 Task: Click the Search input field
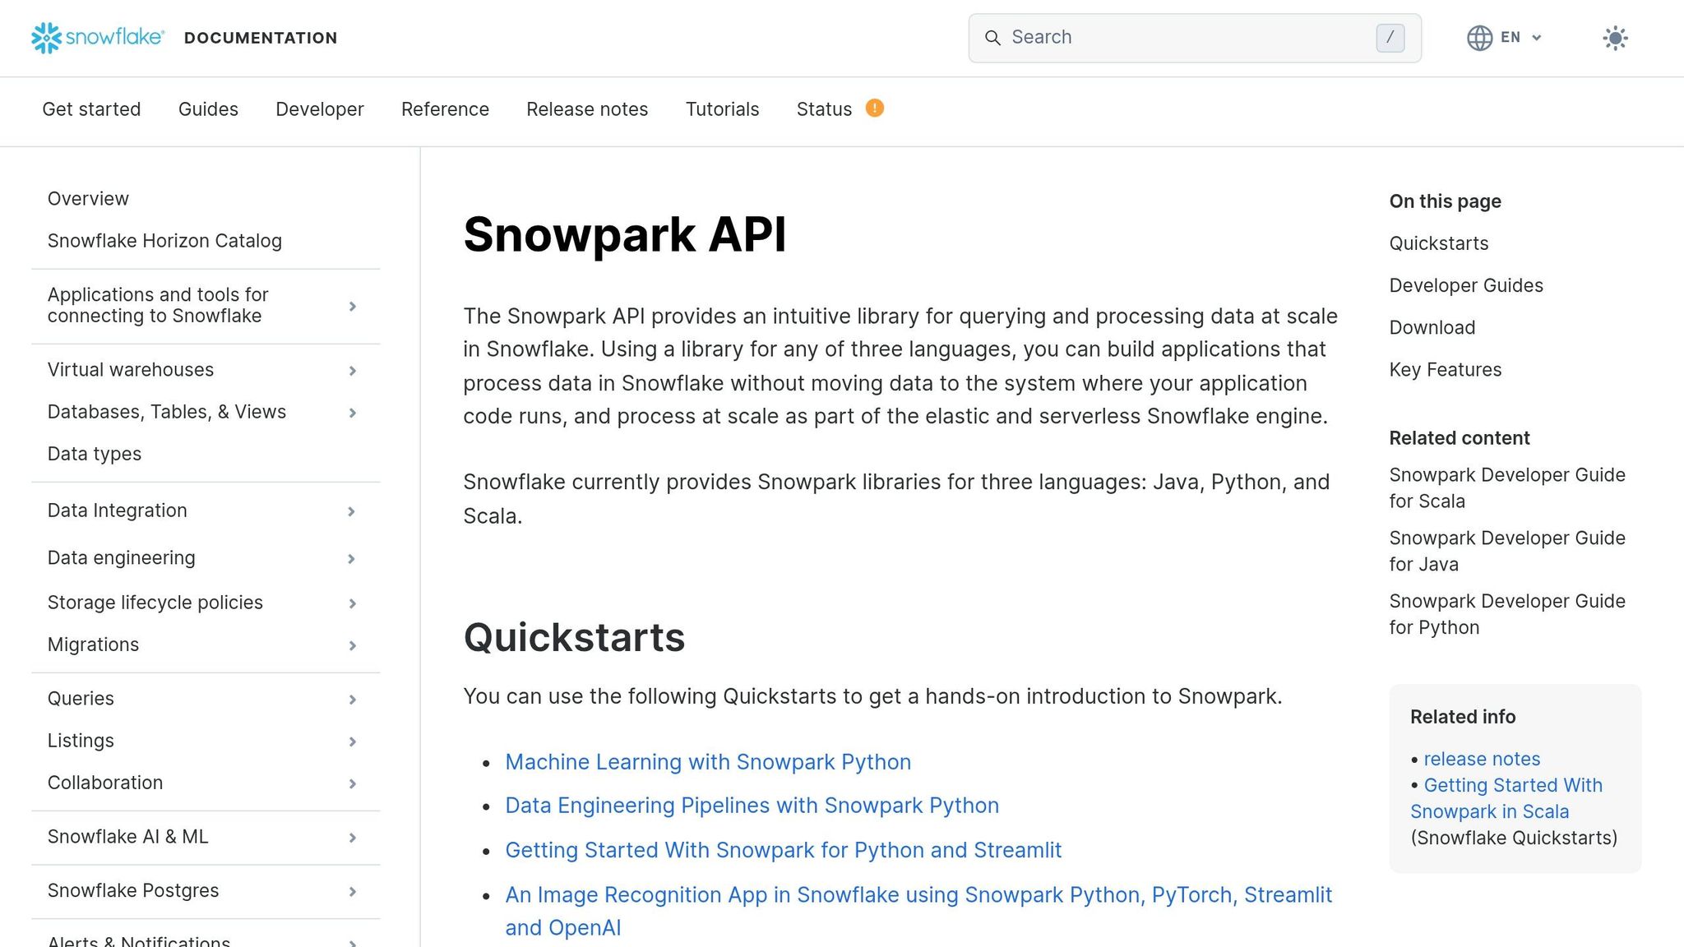pos(1194,38)
